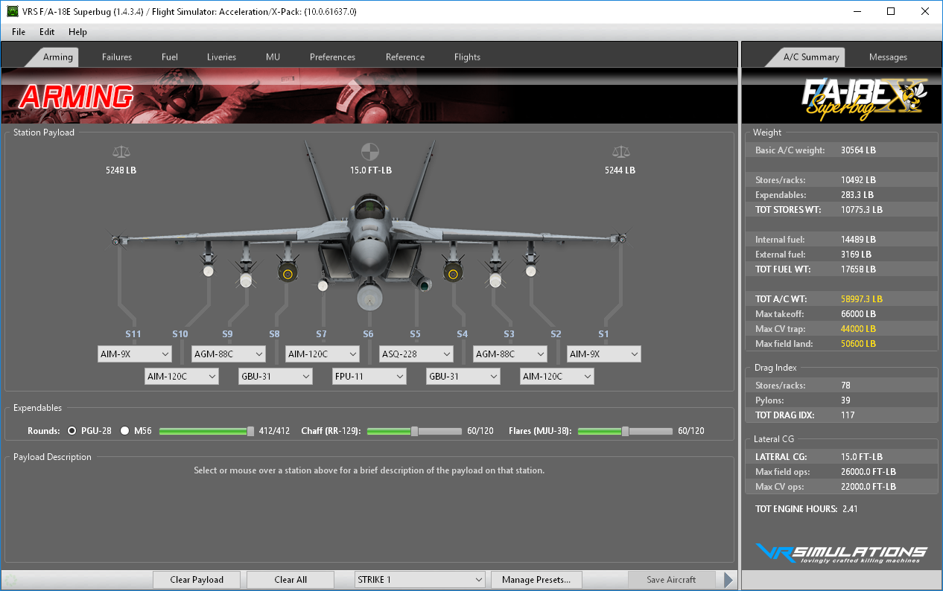Open the S6 FPU-11 station dropdown
This screenshot has height=591, width=943.
369,377
